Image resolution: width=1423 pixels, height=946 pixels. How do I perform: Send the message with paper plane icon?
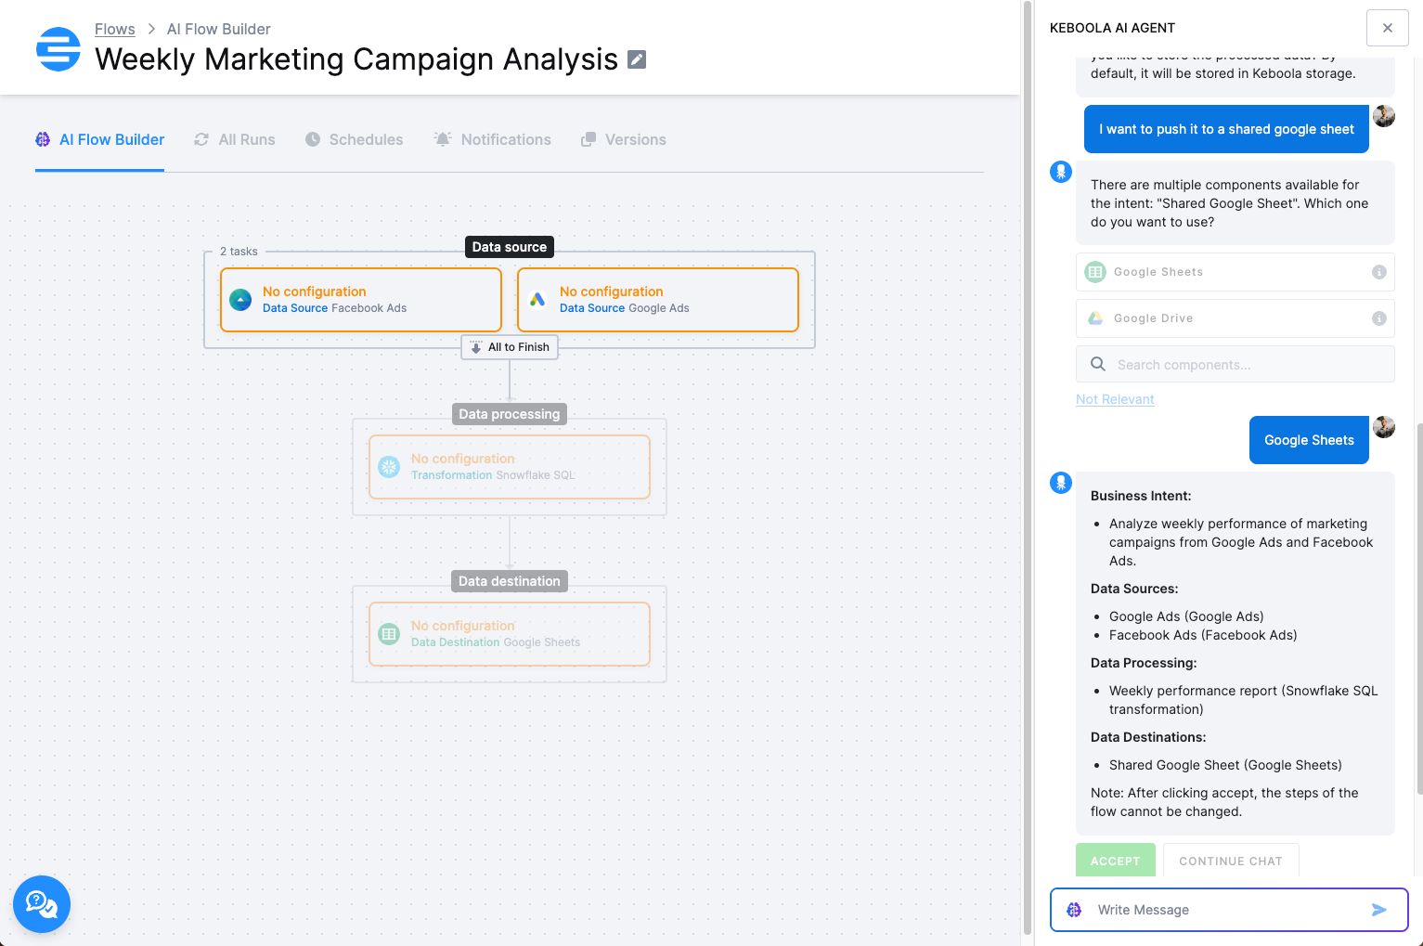coord(1379,910)
